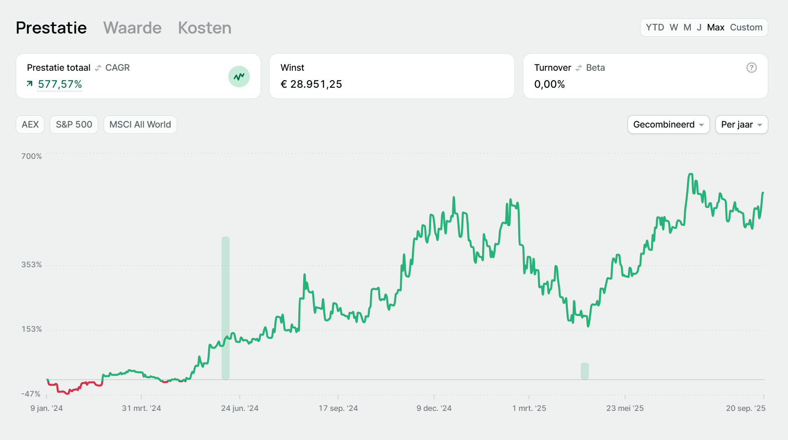Switch metric to CAGR

click(x=118, y=68)
